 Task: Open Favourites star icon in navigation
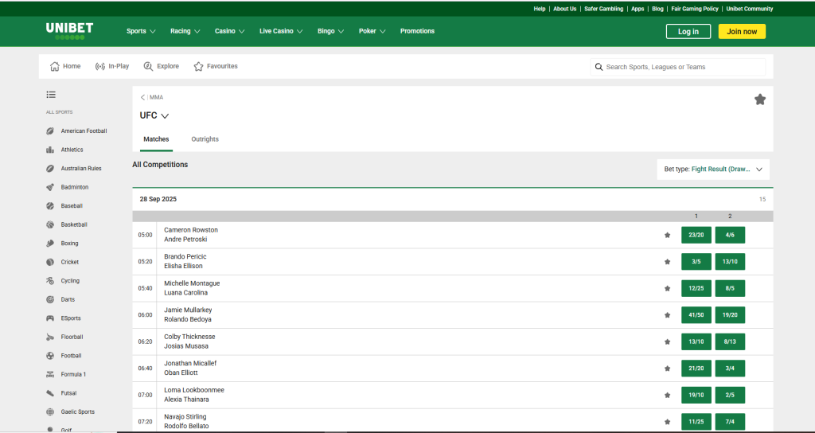(x=199, y=67)
